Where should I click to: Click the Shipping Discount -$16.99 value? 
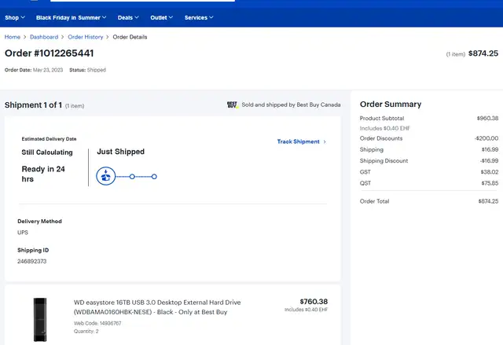tap(489, 161)
